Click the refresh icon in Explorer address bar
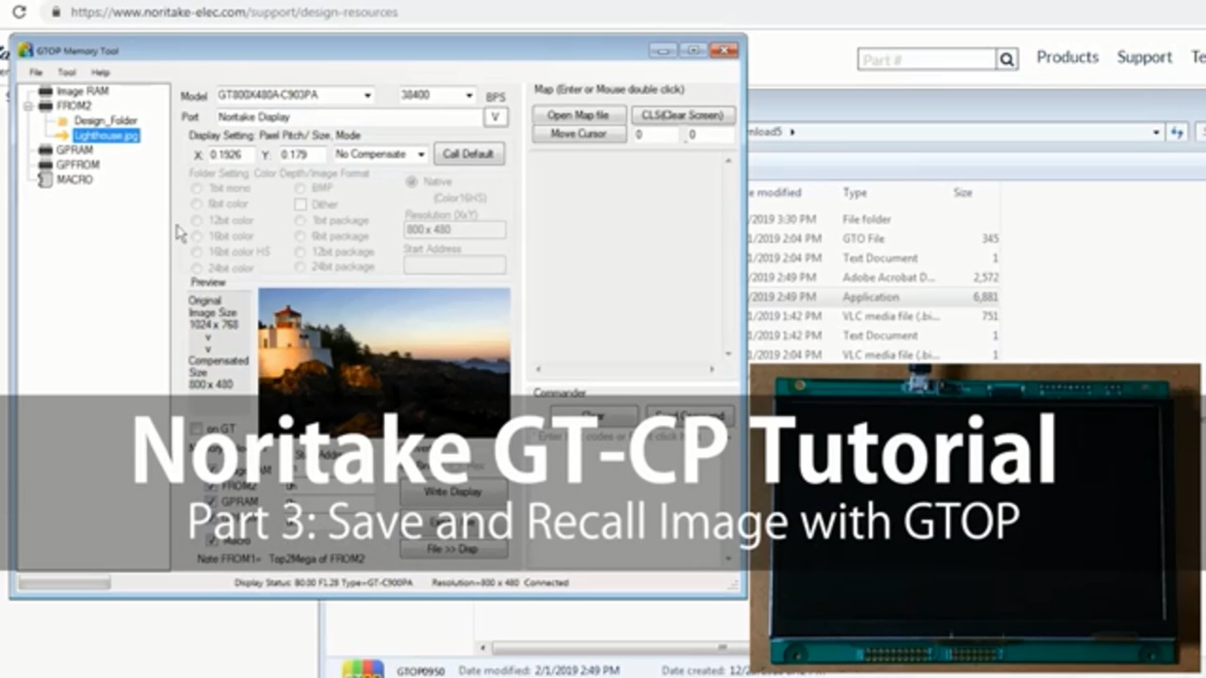This screenshot has width=1206, height=678. click(x=1177, y=133)
